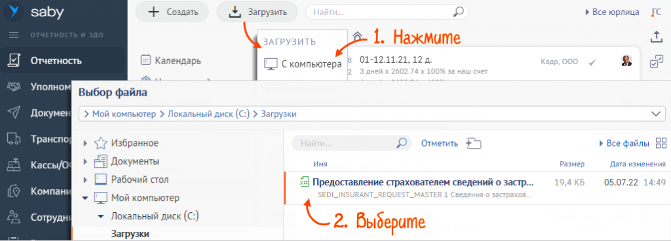Image resolution: width=671 pixels, height=241 pixels.
Task: Click Мой компьютер in path bar
Action: point(124,114)
